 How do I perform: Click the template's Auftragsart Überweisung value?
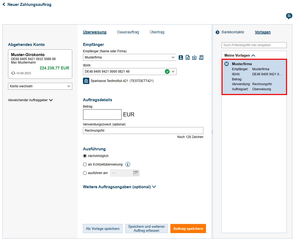tap(262, 89)
